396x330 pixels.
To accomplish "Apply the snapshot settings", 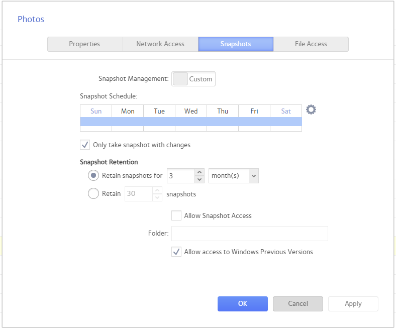I will click(x=353, y=303).
